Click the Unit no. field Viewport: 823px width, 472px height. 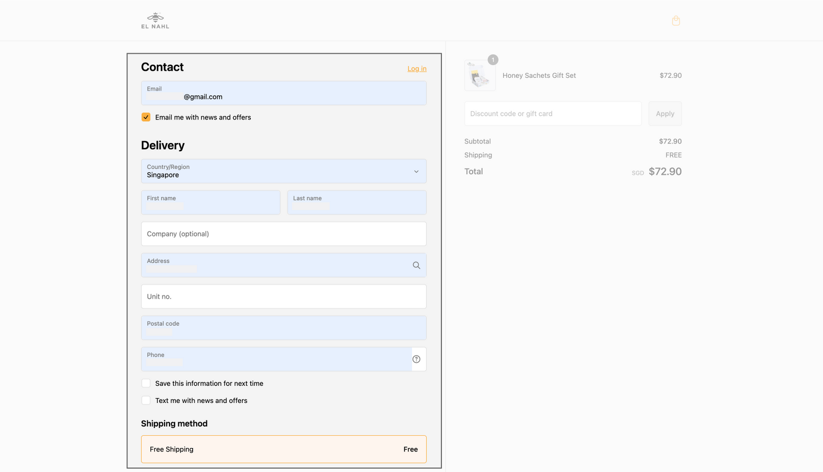click(x=283, y=297)
